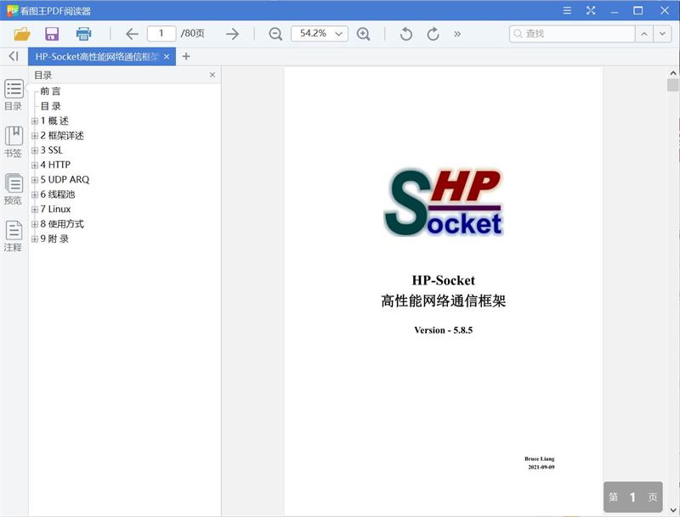Select 4 HTTP outline entry

(x=55, y=165)
